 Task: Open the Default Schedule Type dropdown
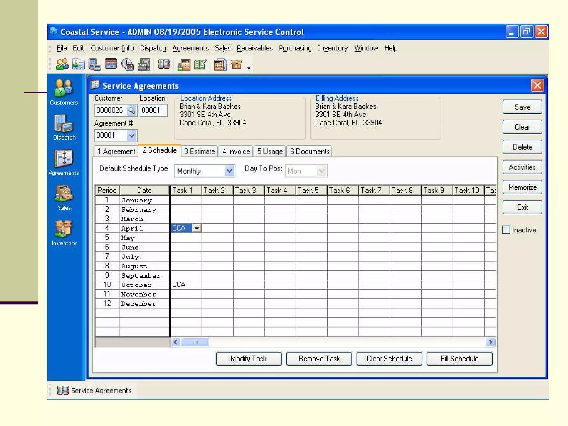(x=229, y=171)
